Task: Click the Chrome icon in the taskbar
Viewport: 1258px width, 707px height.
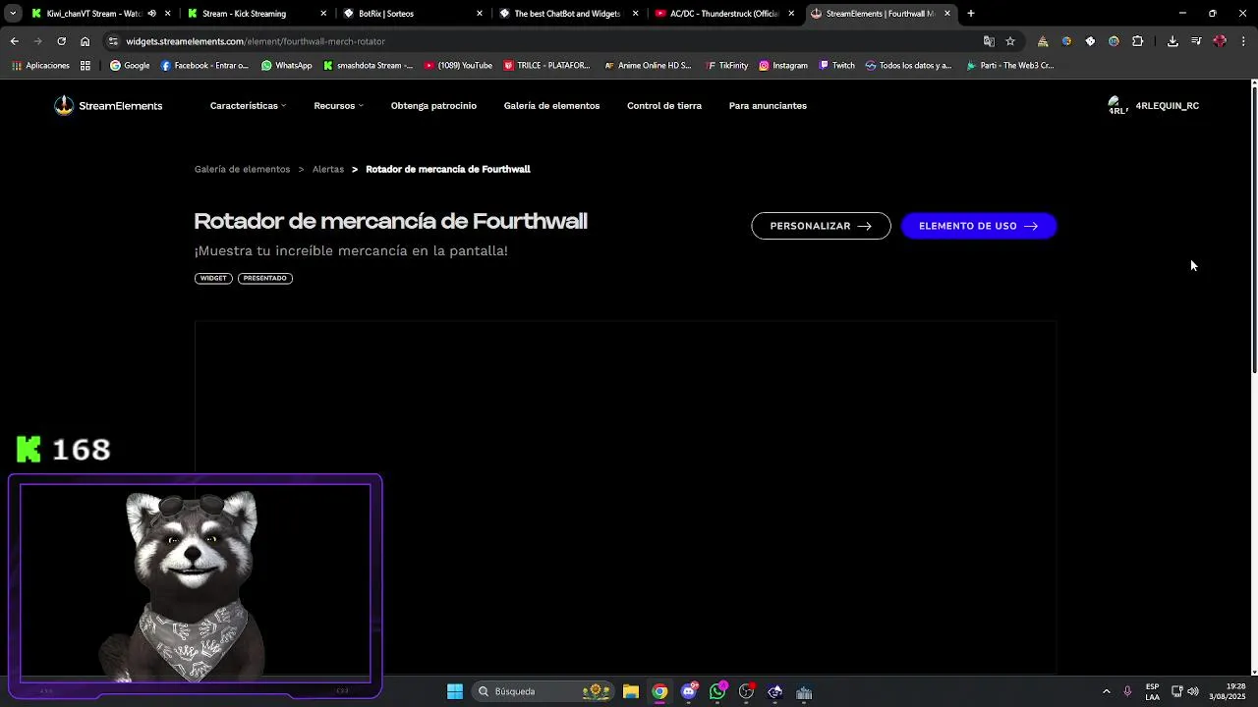Action: 659,691
